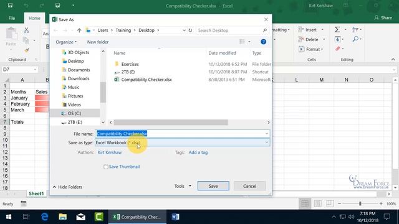The image size is (399, 224).
Task: Open the Name Box dropdown for D7
Action: pyautogui.click(x=35, y=69)
